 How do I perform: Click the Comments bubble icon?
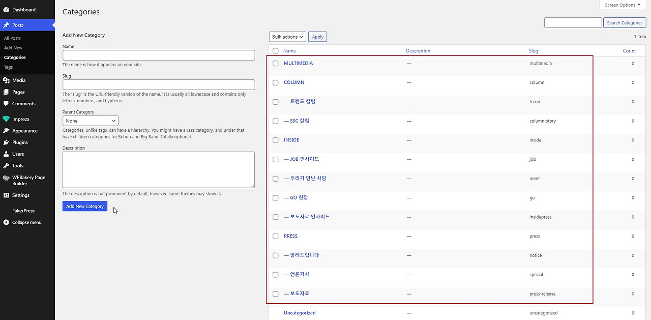click(x=6, y=104)
